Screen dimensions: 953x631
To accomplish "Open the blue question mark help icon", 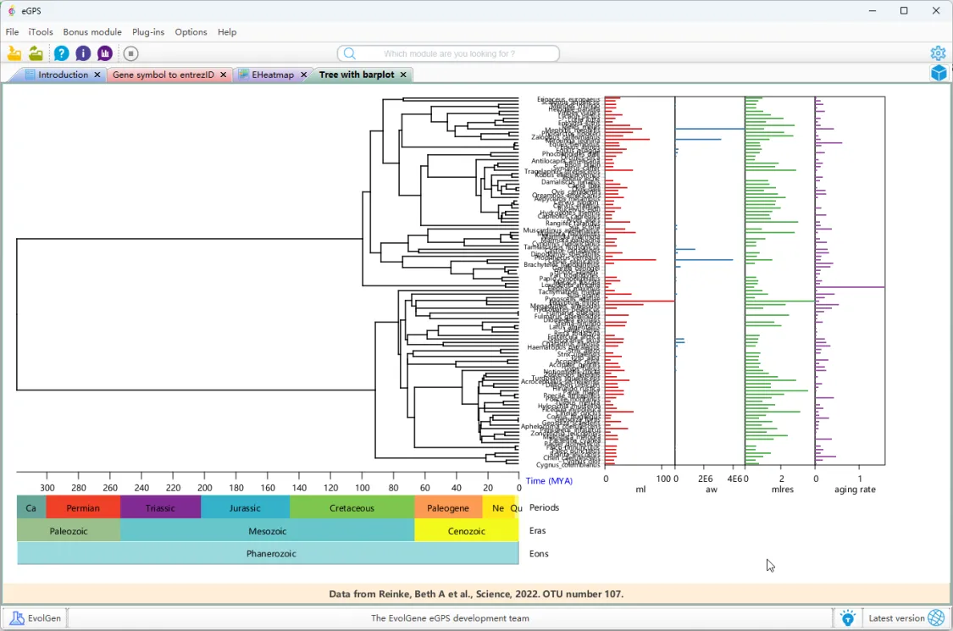I will point(61,53).
